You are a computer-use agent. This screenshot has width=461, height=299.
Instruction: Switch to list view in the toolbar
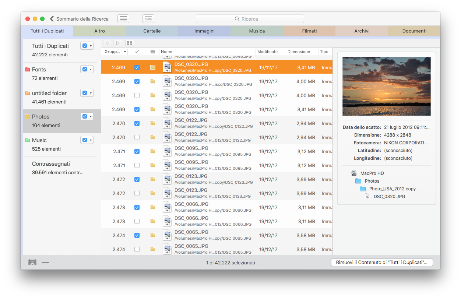(x=123, y=18)
